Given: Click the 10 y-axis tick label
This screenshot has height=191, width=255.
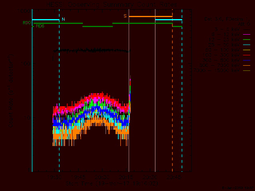Looking at the screenshot, I should pyautogui.click(x=27, y=118).
